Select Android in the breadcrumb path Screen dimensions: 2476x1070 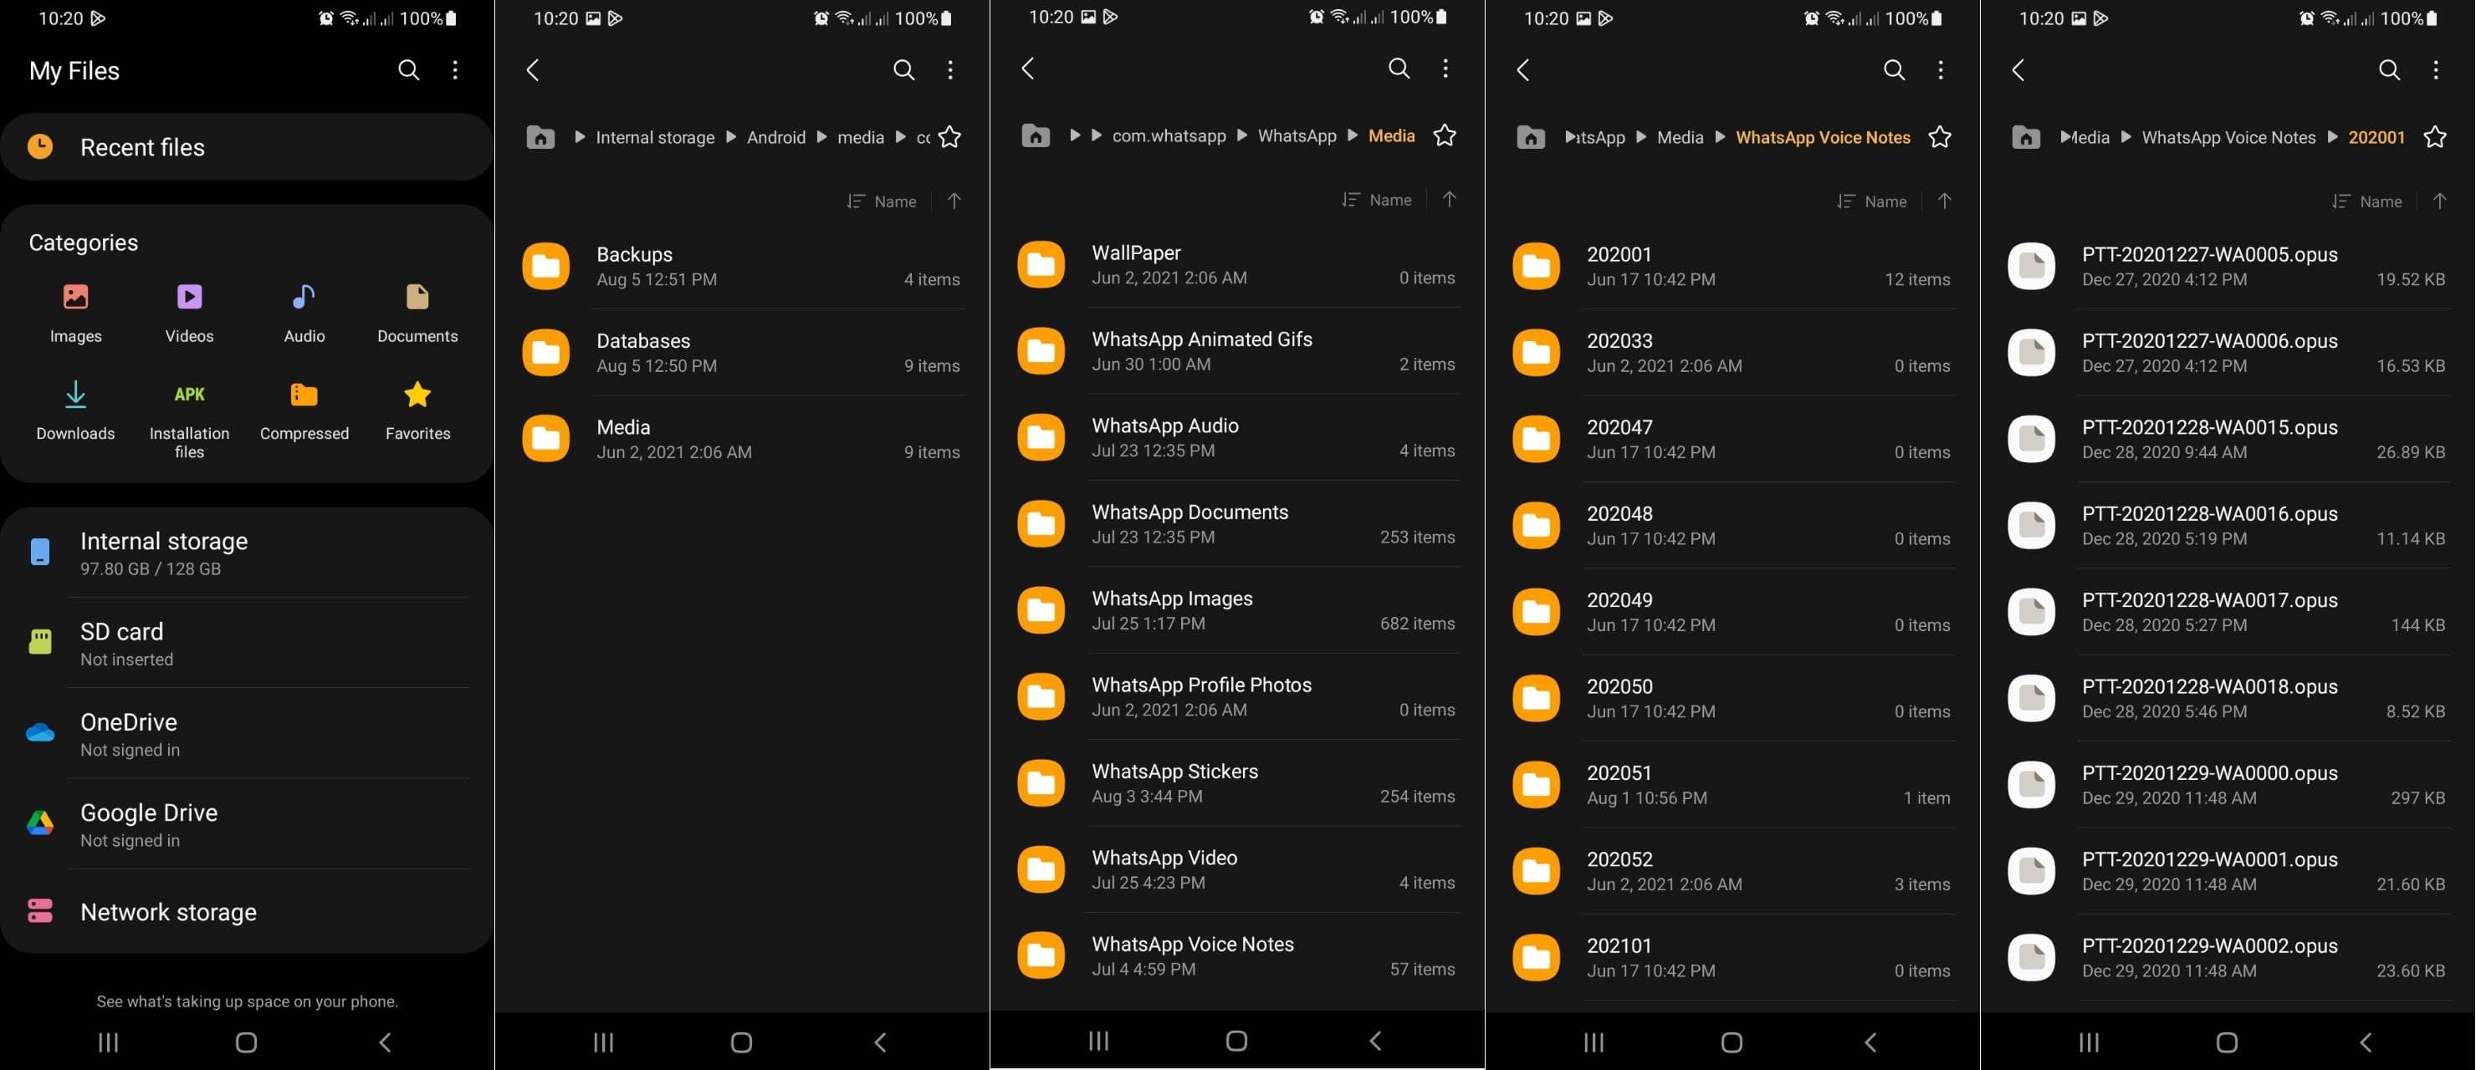click(775, 137)
